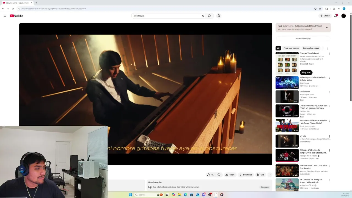
Task: Start voice search with the microphone
Action: click(x=219, y=16)
